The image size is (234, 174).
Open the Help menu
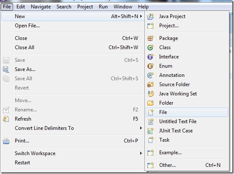click(x=143, y=7)
